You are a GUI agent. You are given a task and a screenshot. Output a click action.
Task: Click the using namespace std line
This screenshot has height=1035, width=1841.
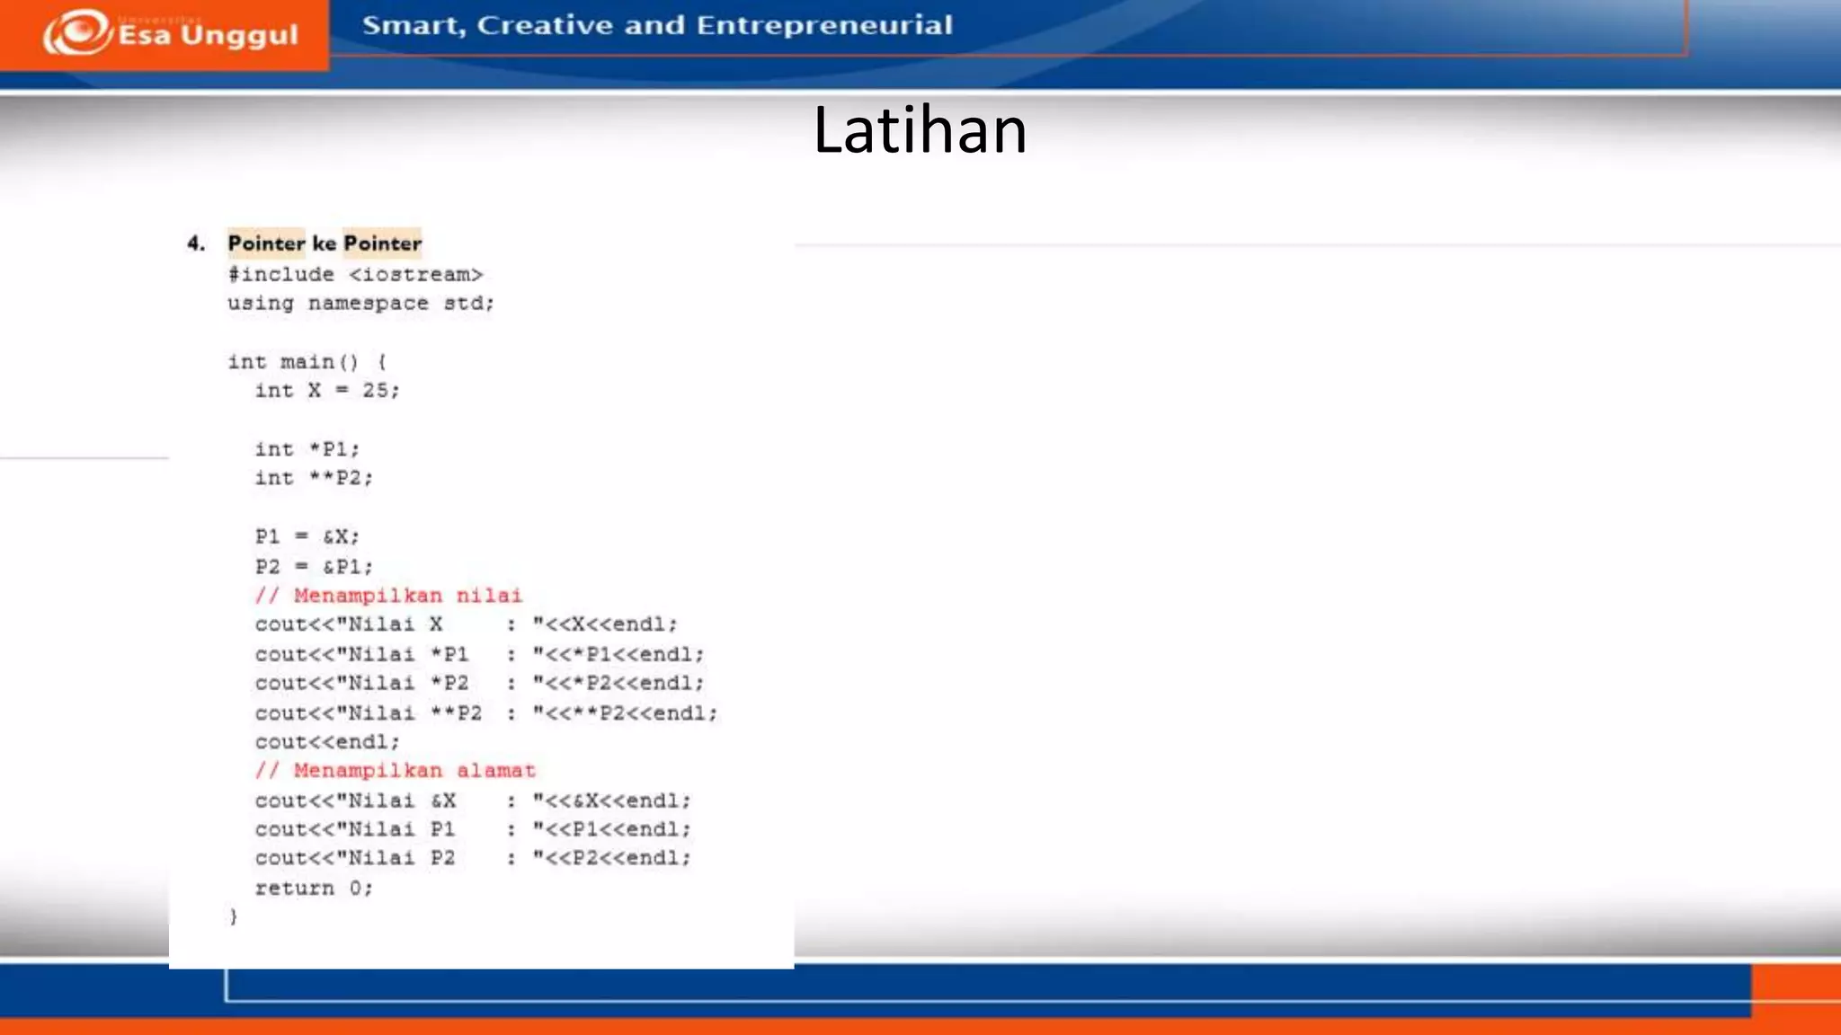360,304
